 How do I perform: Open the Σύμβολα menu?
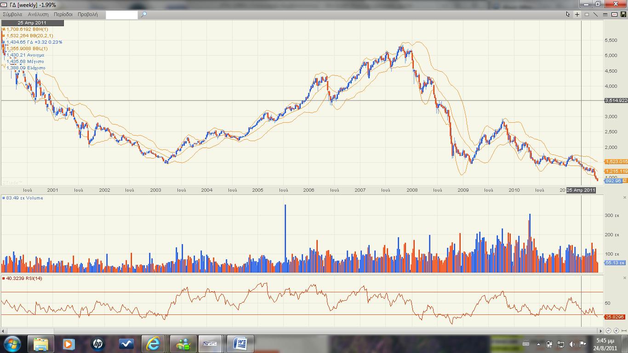tap(12, 14)
